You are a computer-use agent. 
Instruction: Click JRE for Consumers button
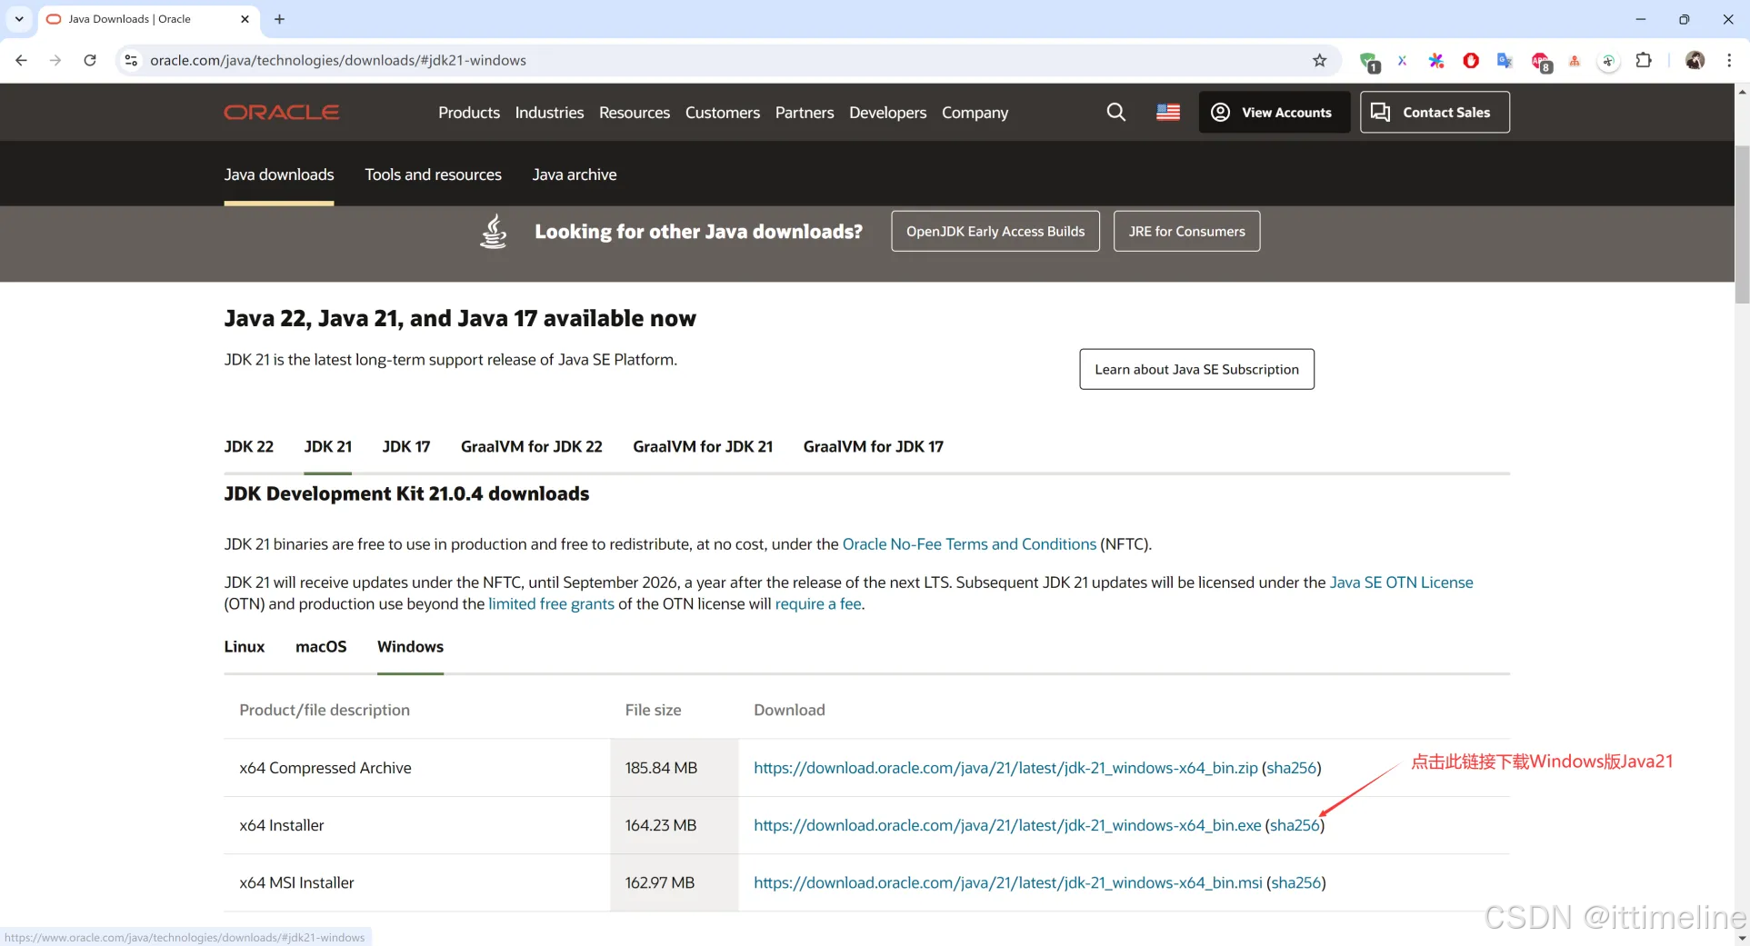1186,231
